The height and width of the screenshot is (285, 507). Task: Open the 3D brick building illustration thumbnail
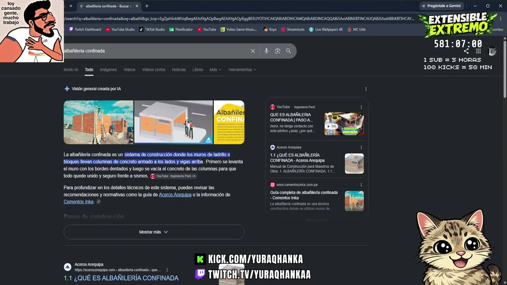pyautogui.click(x=173, y=122)
